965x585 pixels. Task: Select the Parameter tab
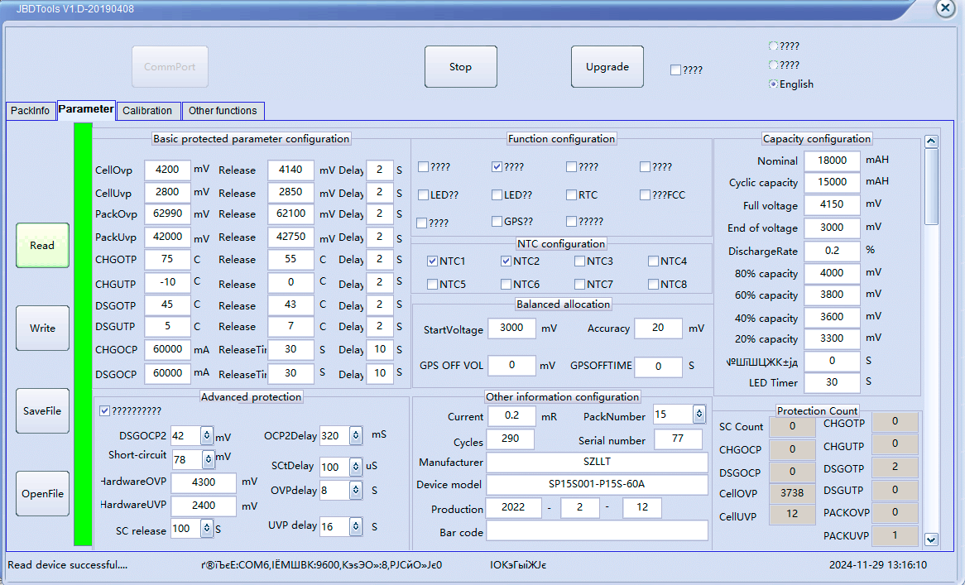coord(86,109)
